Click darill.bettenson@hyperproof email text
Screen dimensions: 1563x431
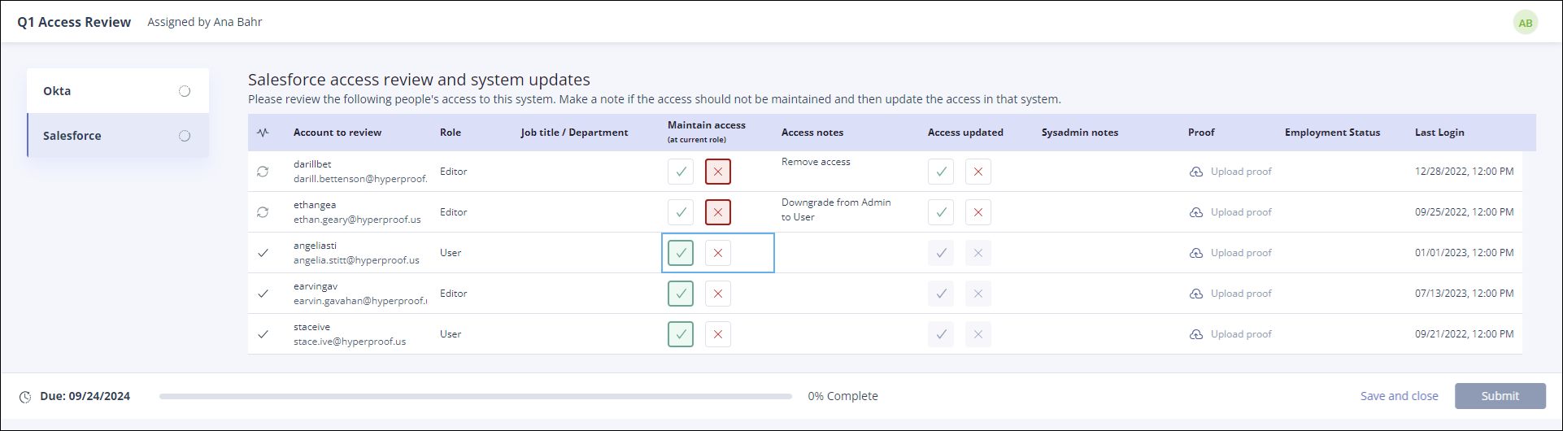[x=360, y=179]
